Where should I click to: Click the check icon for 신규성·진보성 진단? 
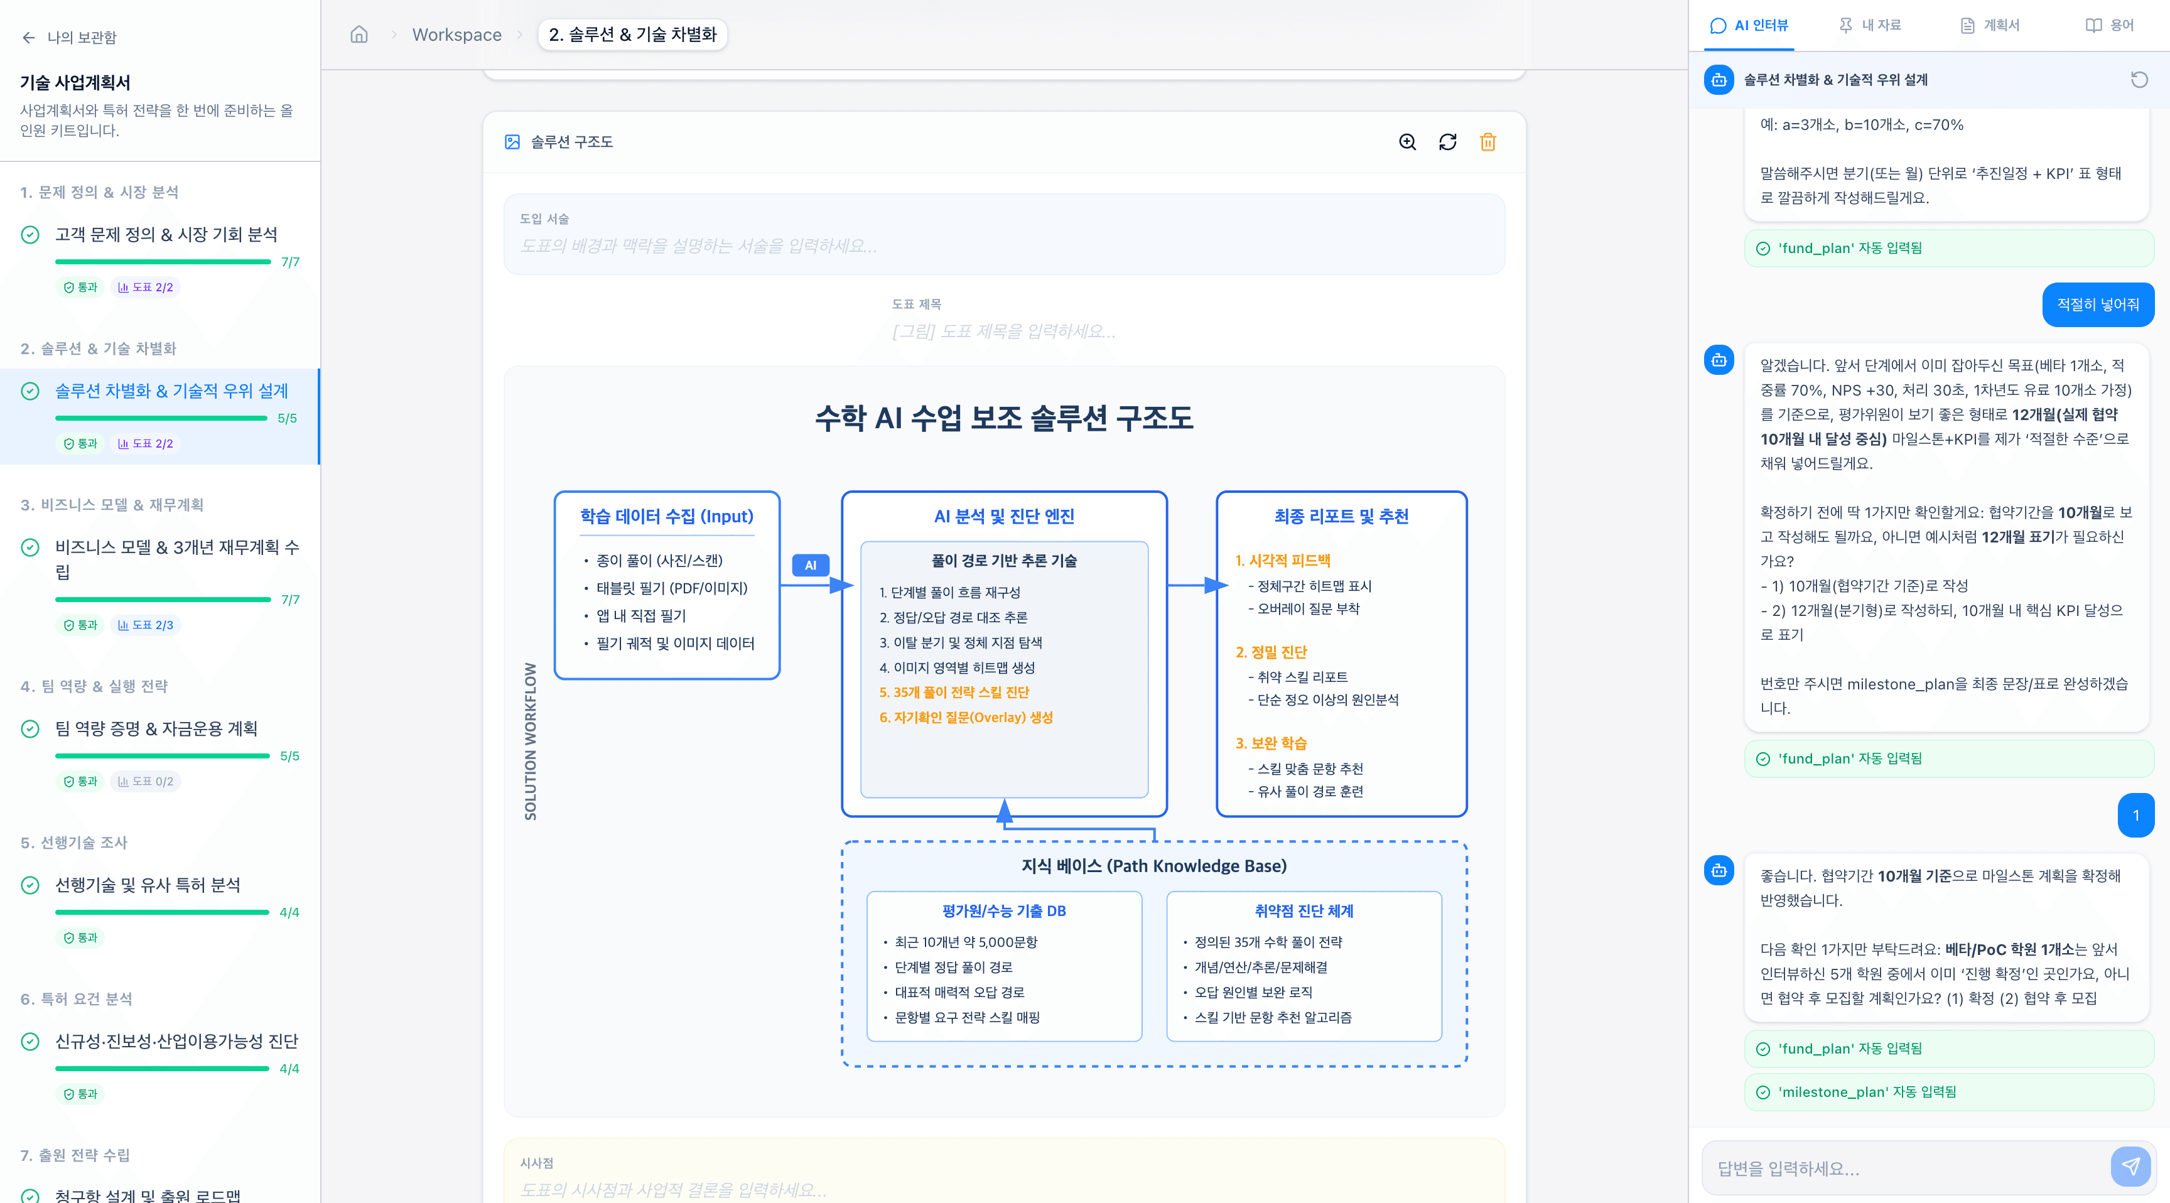coord(30,1041)
